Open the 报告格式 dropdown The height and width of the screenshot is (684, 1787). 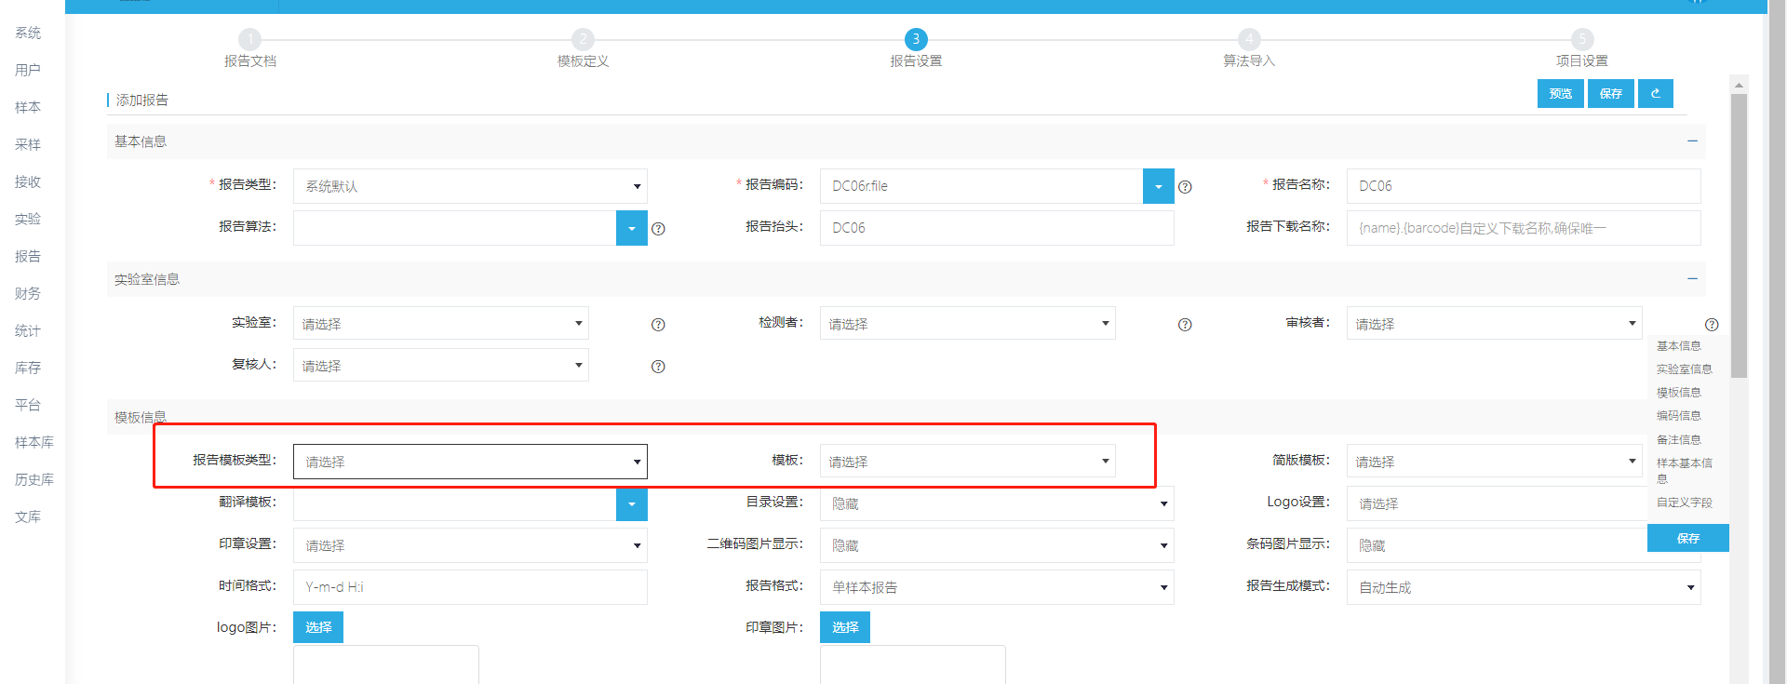pyautogui.click(x=997, y=587)
